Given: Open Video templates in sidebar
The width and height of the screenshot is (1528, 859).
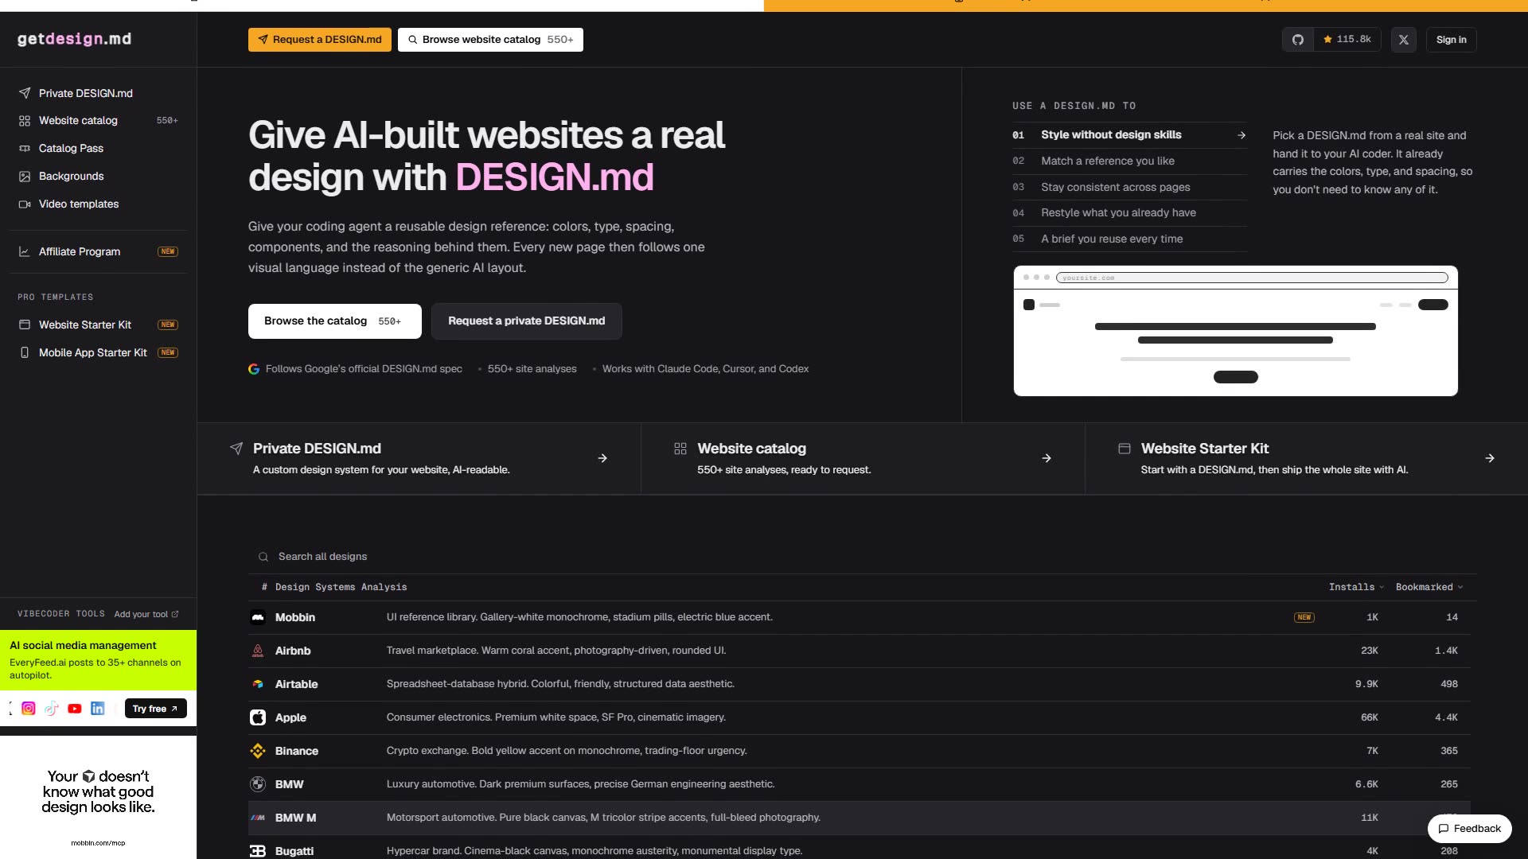Looking at the screenshot, I should 98,204.
